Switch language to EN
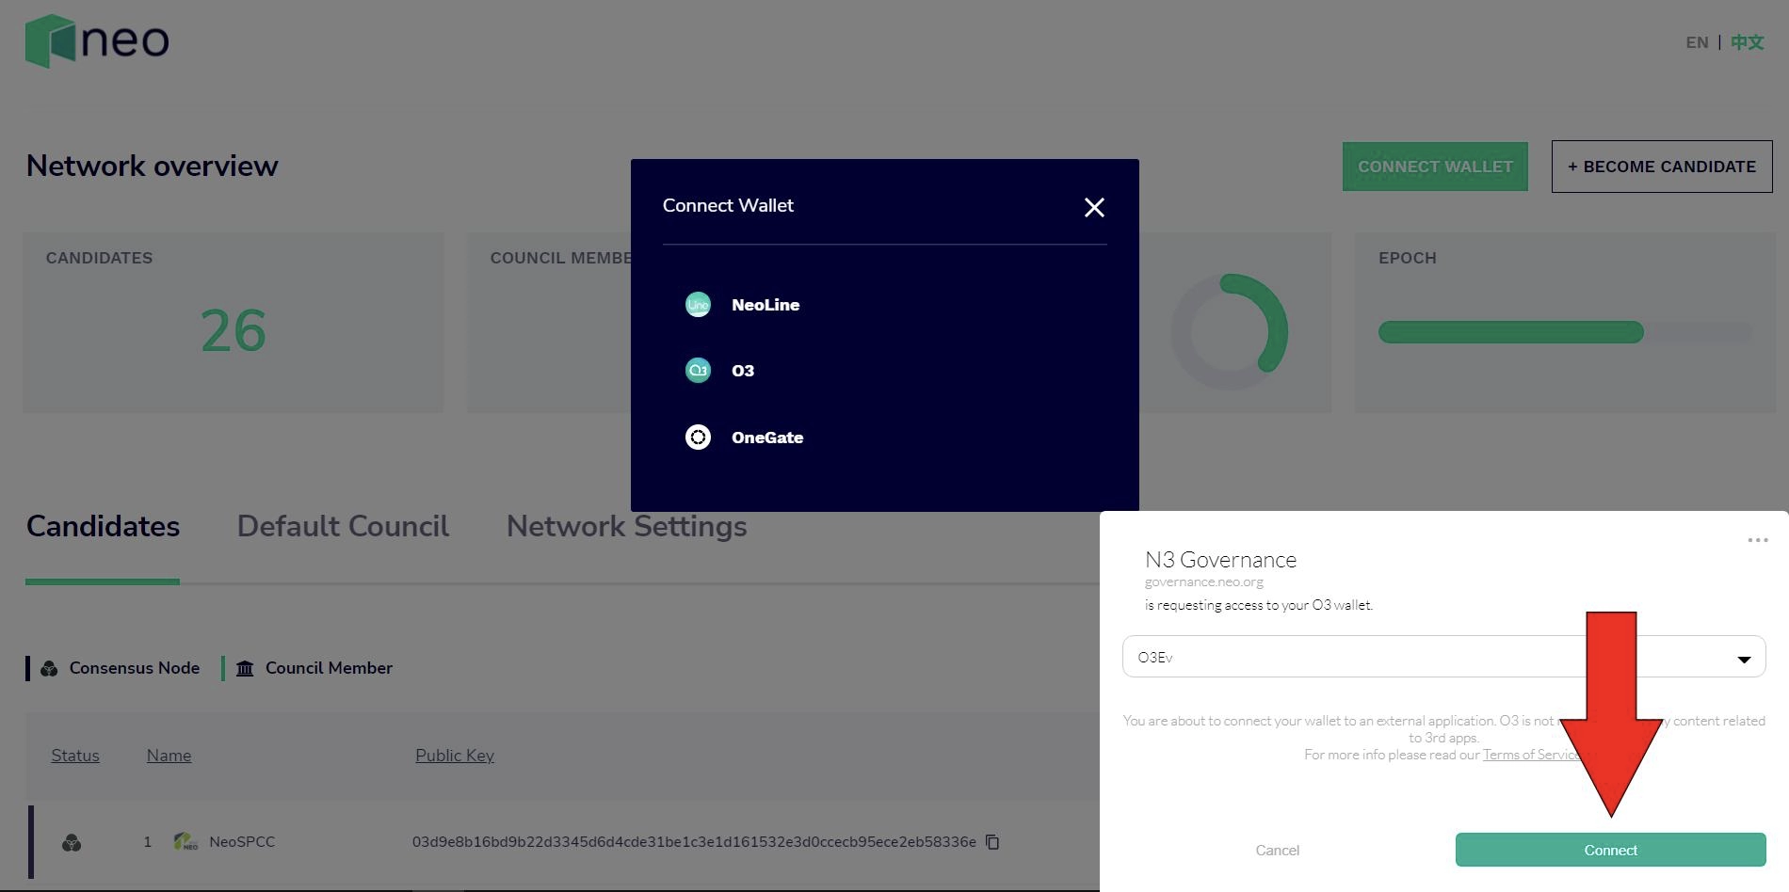The width and height of the screenshot is (1789, 892). click(1697, 42)
